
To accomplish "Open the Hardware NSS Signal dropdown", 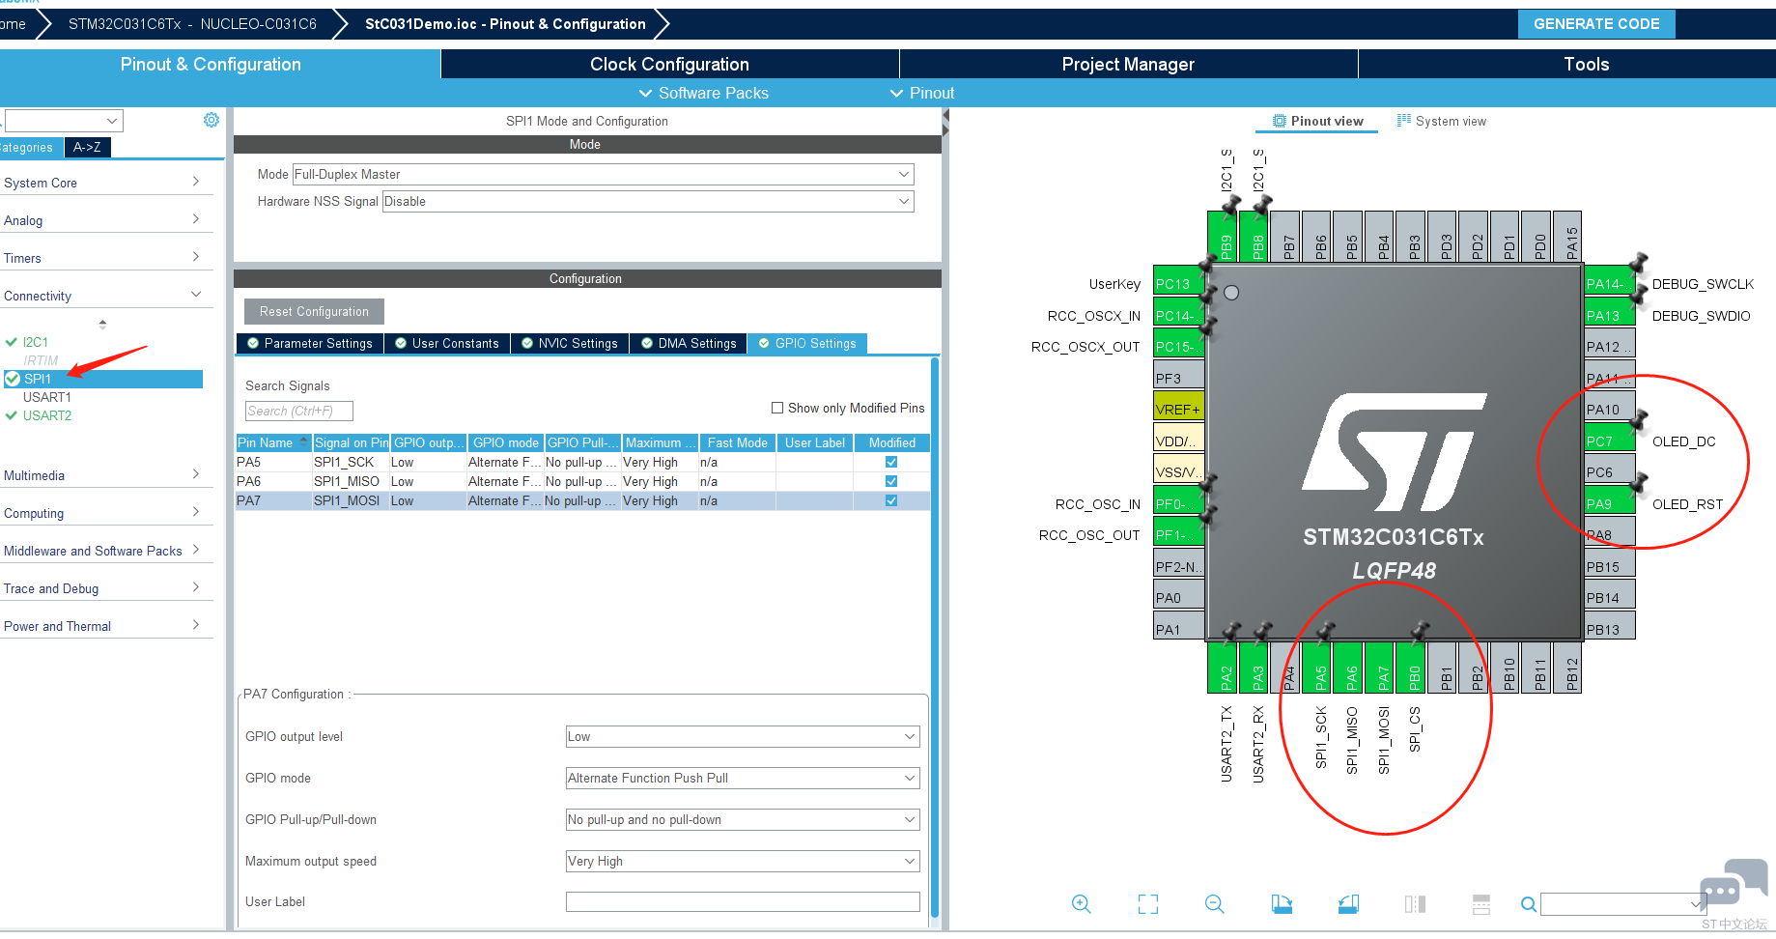I will (648, 201).
